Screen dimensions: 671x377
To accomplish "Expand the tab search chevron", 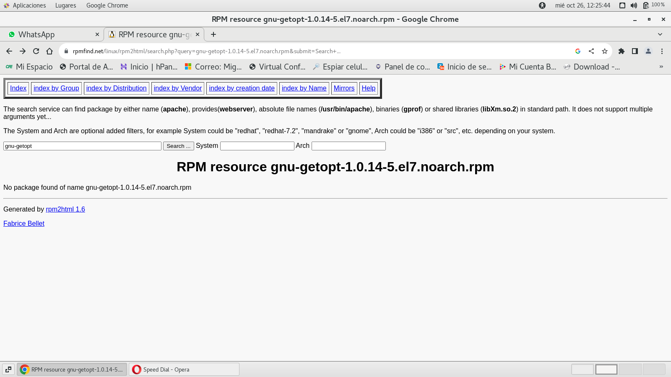I will tap(660, 34).
